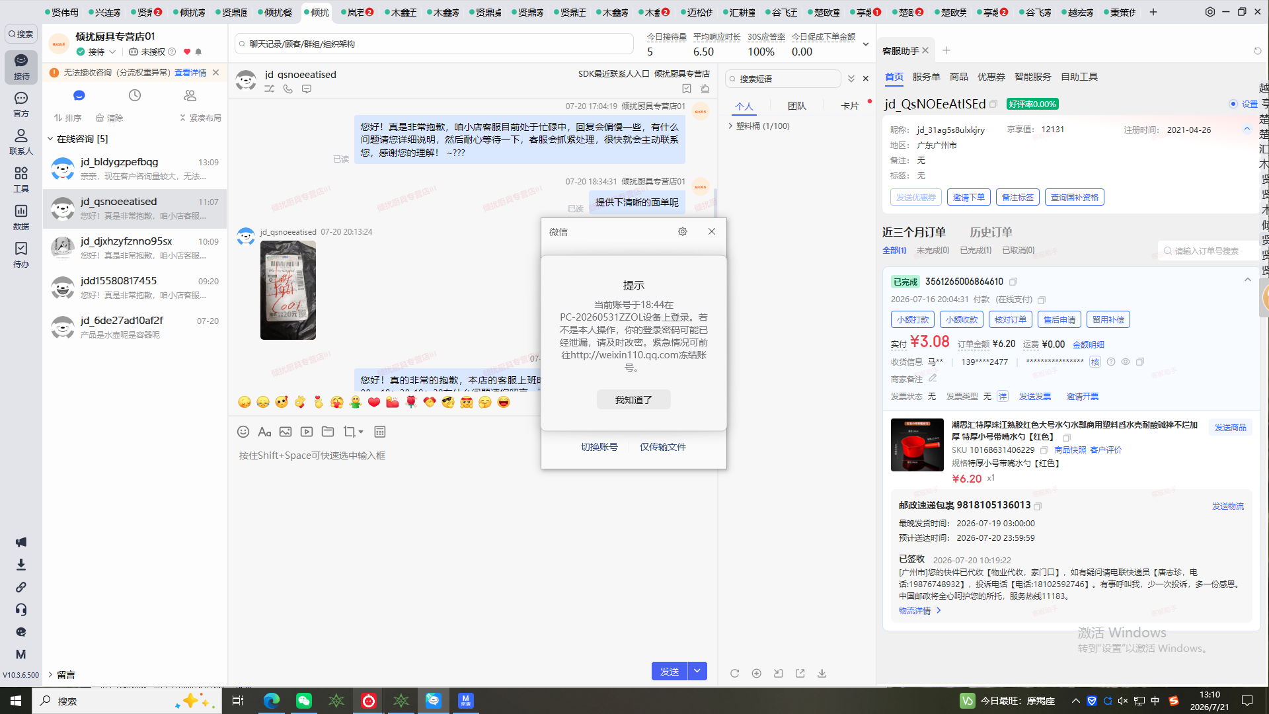Collapse the customer info card chevron
1269x714 pixels.
1247,129
